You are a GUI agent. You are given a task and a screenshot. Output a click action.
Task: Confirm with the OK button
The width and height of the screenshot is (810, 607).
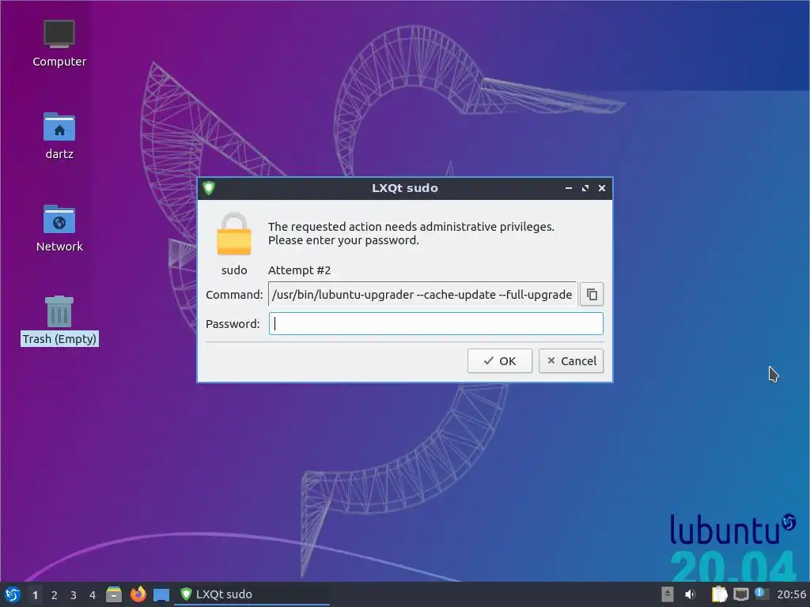click(500, 360)
